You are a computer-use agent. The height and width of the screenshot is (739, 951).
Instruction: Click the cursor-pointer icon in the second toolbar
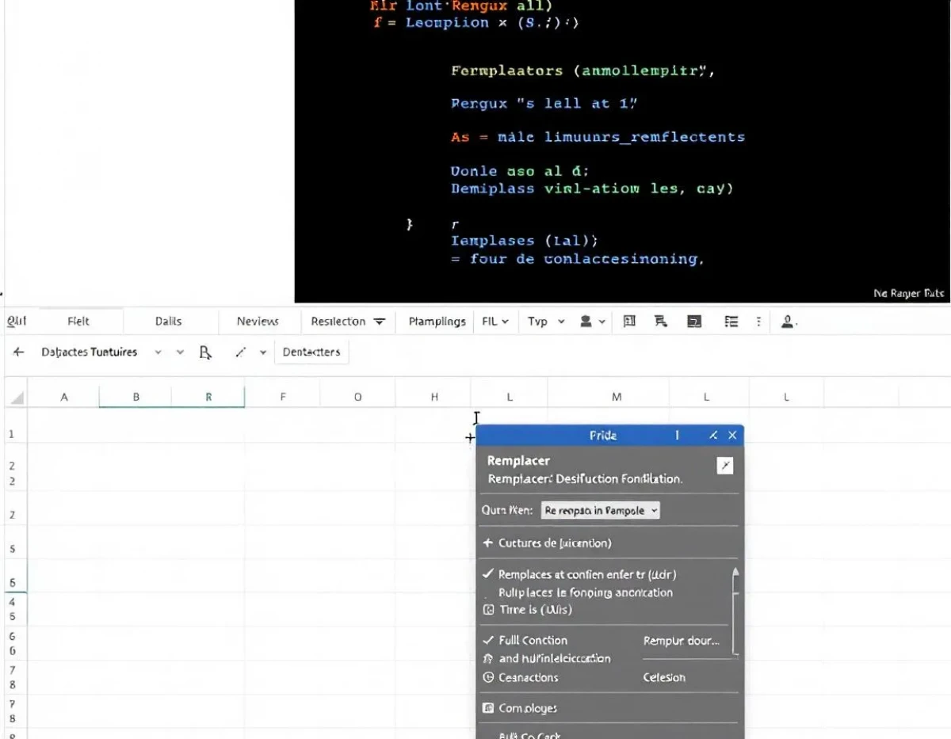pos(205,352)
